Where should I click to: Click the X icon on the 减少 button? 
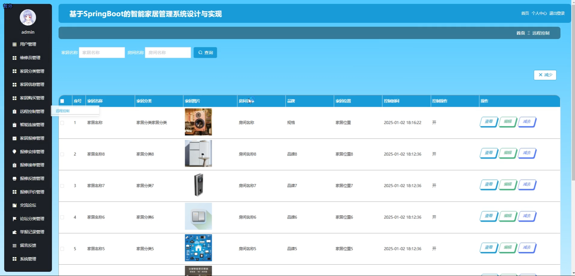point(540,75)
